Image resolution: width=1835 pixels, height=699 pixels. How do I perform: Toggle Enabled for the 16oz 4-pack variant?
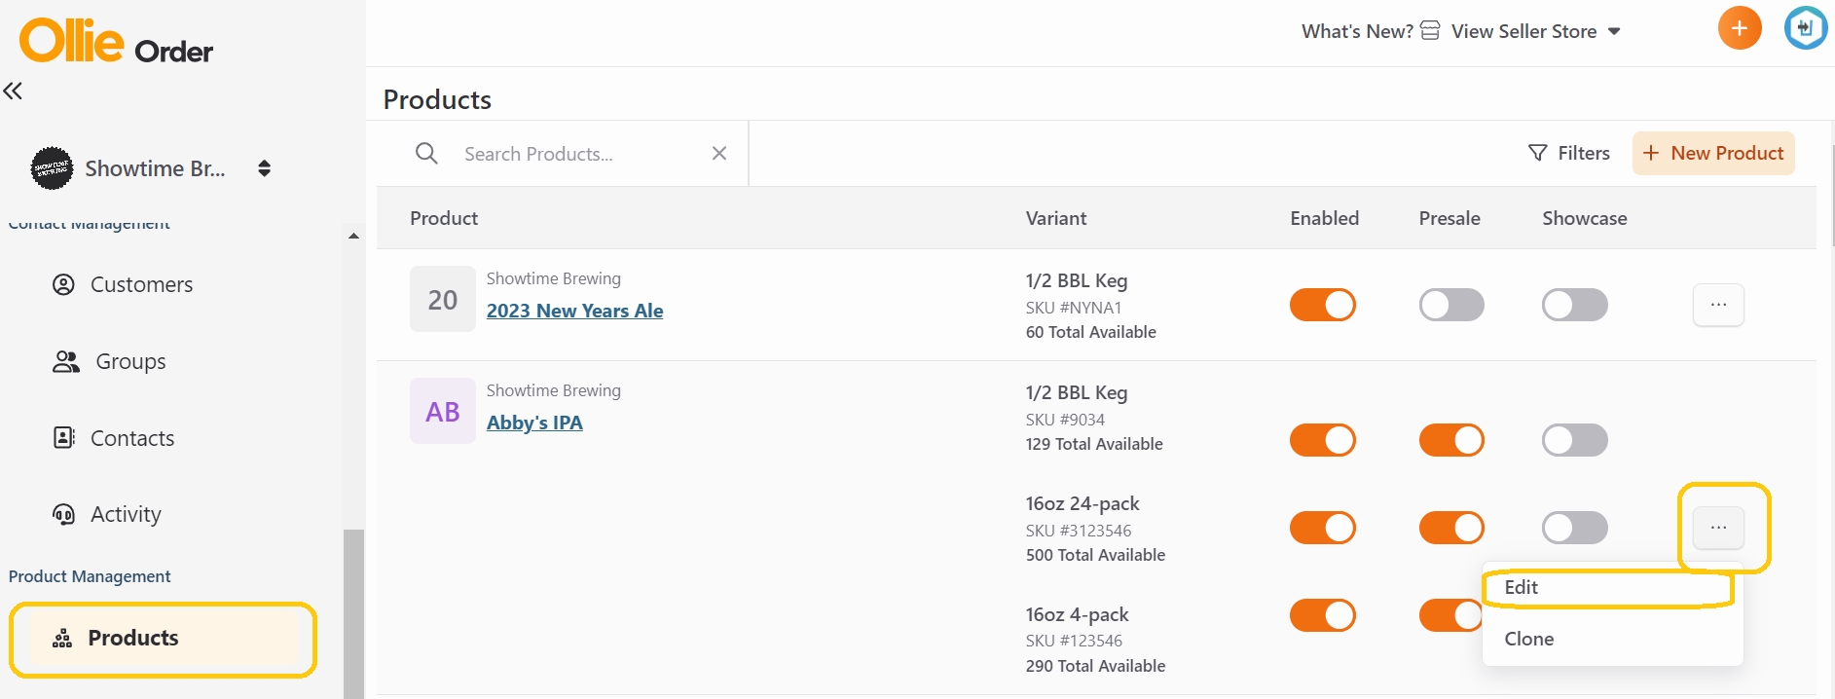(x=1323, y=615)
